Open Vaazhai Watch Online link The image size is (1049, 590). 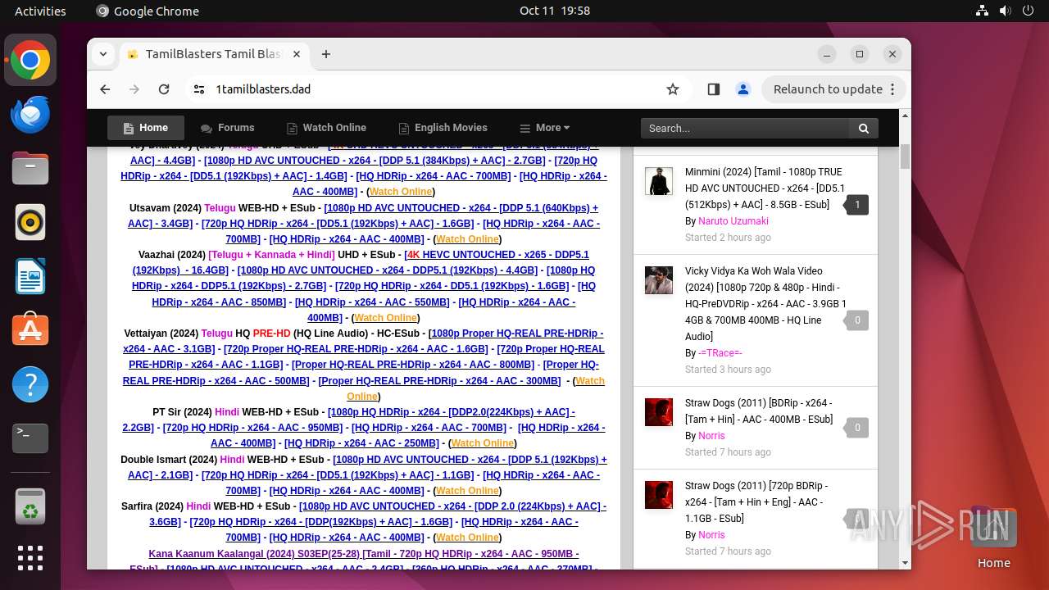tap(385, 317)
